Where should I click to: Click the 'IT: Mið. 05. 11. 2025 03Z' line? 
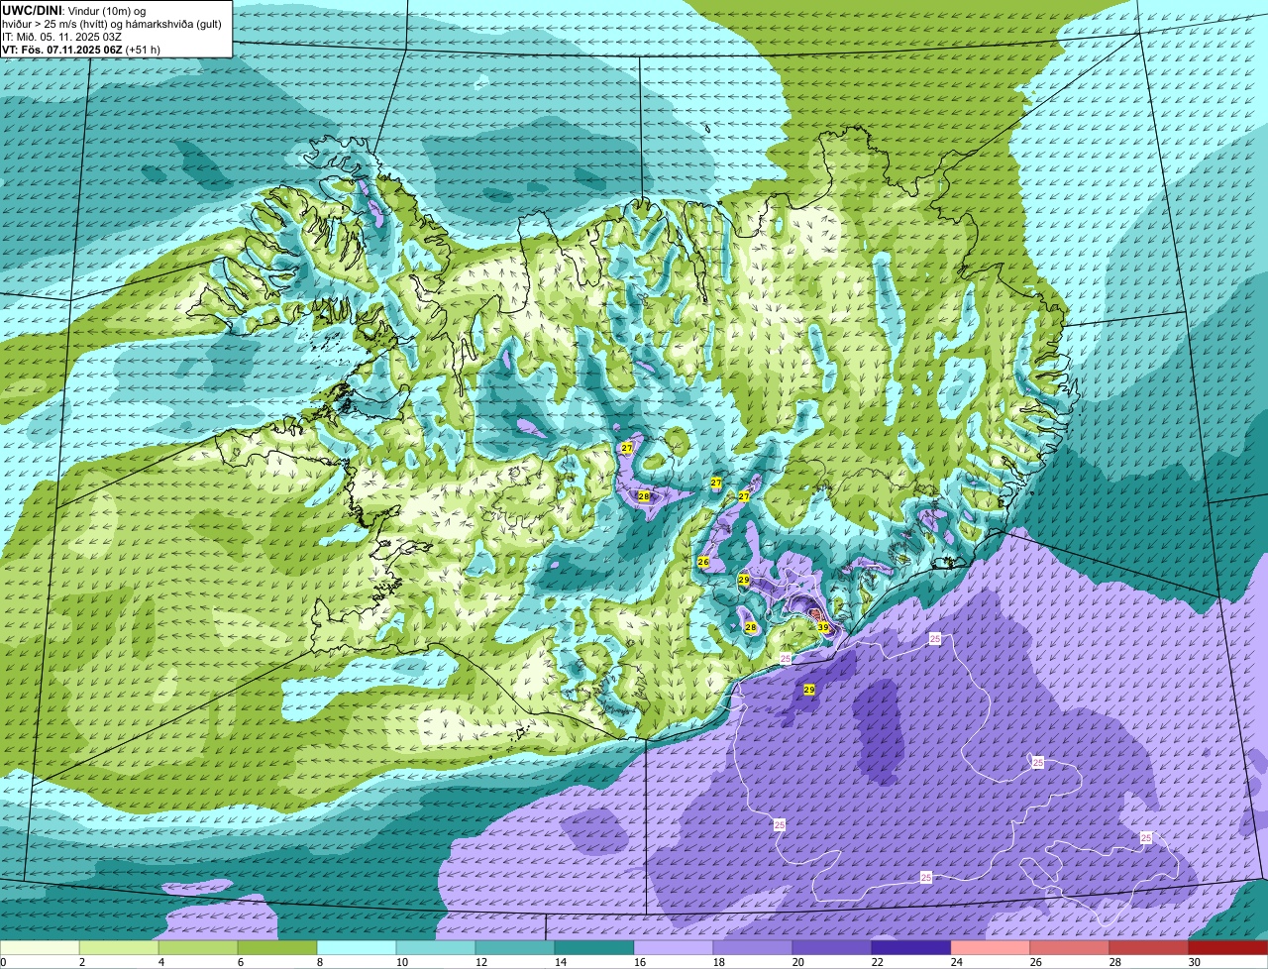coord(61,37)
